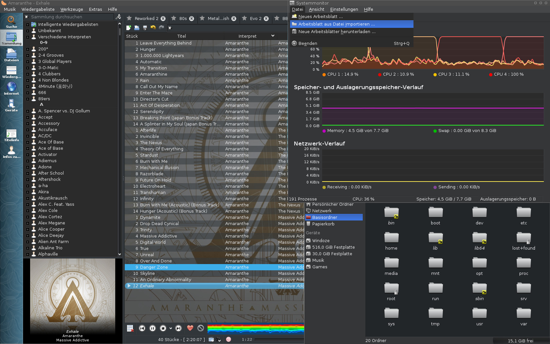Skip to the next track

click(178, 328)
